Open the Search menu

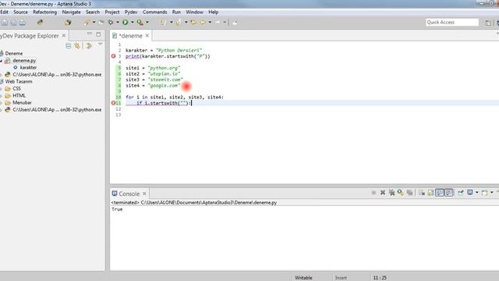click(x=93, y=12)
